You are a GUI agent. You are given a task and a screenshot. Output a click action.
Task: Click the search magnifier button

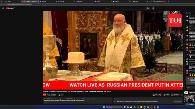point(148,8)
